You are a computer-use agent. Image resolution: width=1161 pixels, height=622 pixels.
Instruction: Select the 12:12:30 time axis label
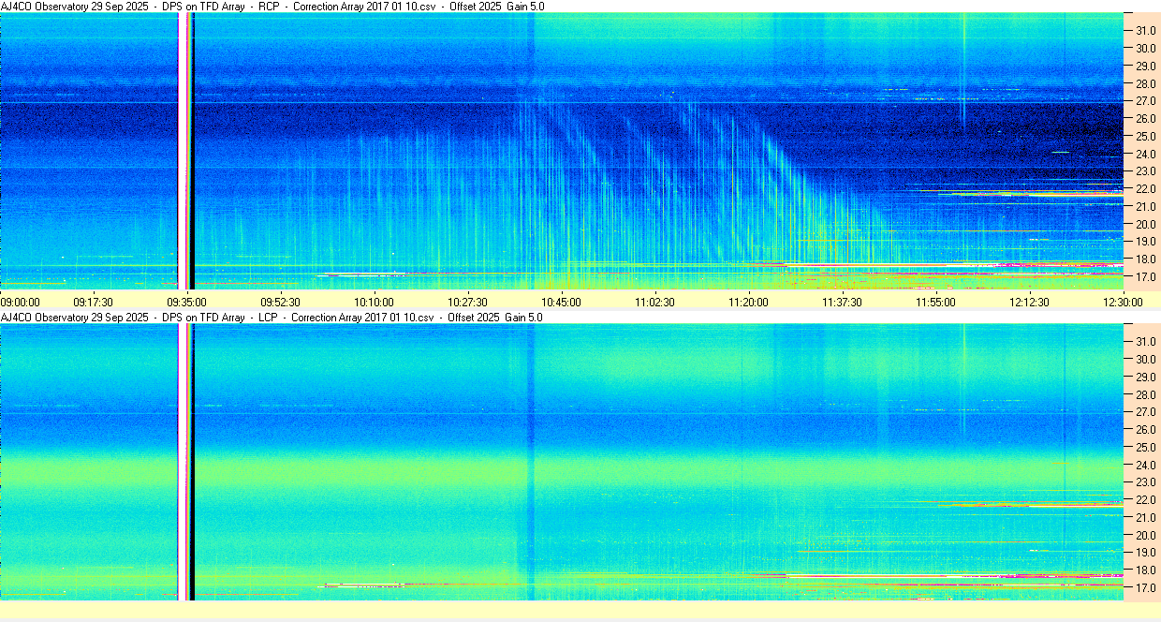pyautogui.click(x=1029, y=302)
